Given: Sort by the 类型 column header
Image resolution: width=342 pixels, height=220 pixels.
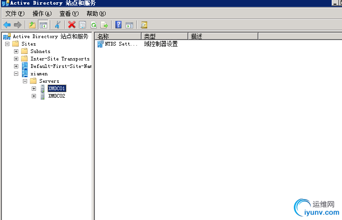Looking at the screenshot, I should pos(164,36).
